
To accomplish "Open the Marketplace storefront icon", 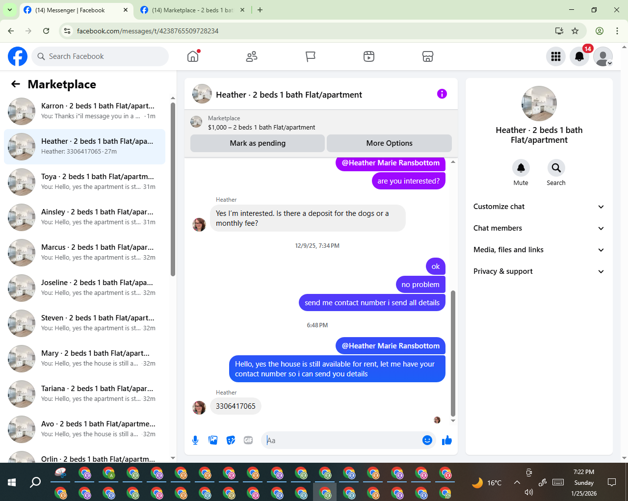I will point(428,56).
